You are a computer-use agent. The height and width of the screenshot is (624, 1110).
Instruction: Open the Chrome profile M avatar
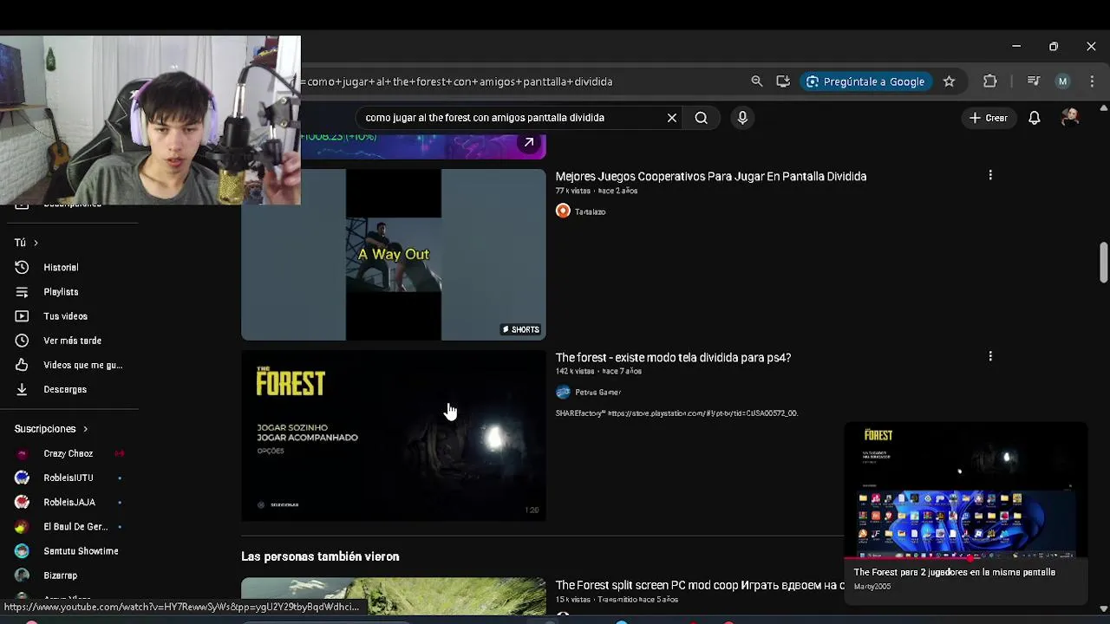pos(1062,81)
